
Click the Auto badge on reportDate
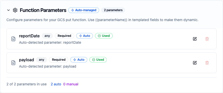click(x=84, y=36)
